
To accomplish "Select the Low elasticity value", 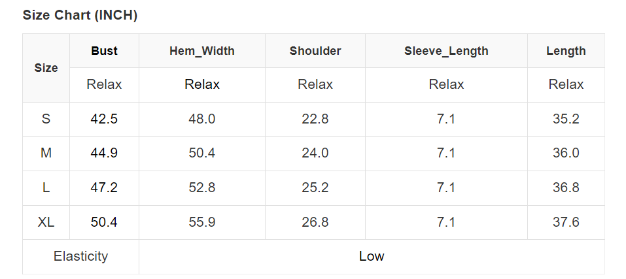I will coord(372,256).
